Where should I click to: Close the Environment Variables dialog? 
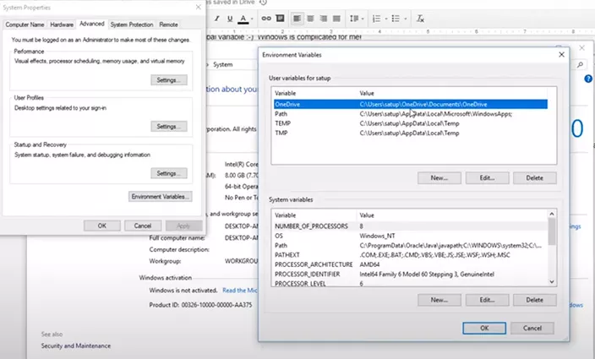click(x=561, y=55)
